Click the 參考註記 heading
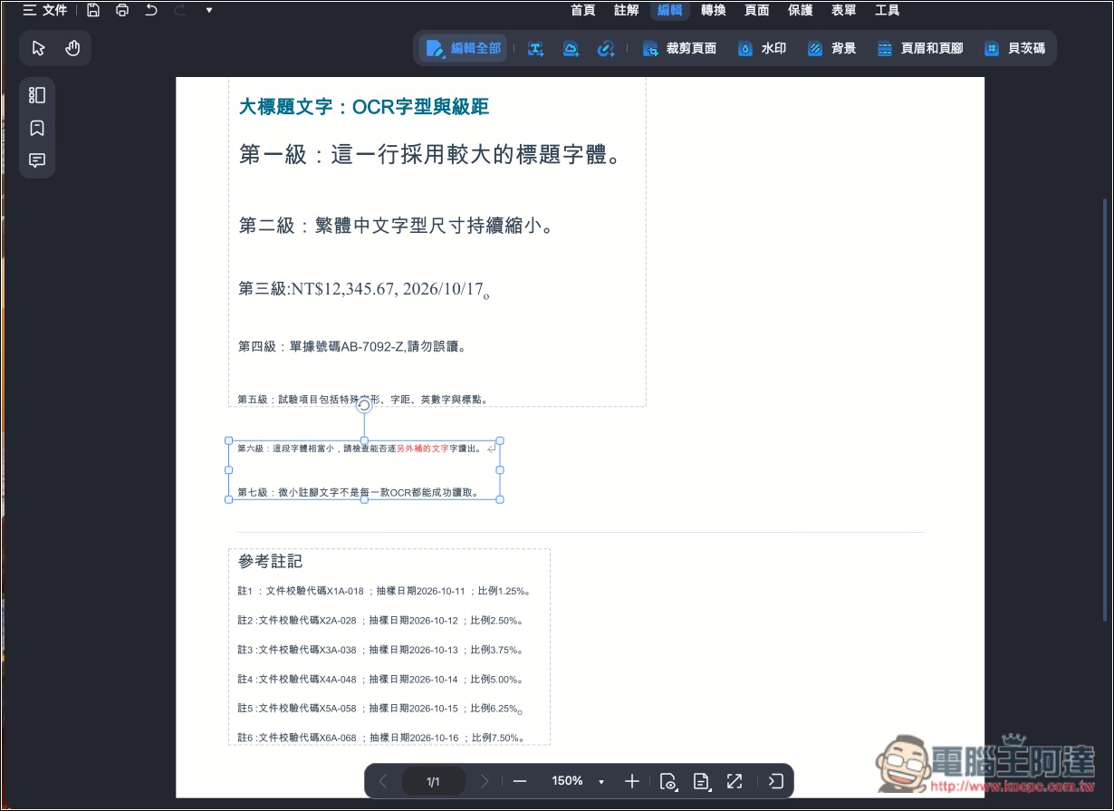Image resolution: width=1114 pixels, height=811 pixels. [270, 562]
